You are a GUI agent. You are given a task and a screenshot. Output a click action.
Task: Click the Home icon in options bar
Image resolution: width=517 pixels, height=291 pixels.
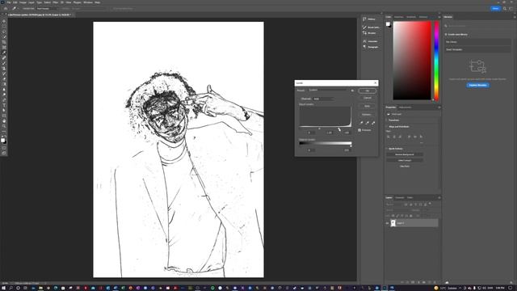(x=6, y=9)
